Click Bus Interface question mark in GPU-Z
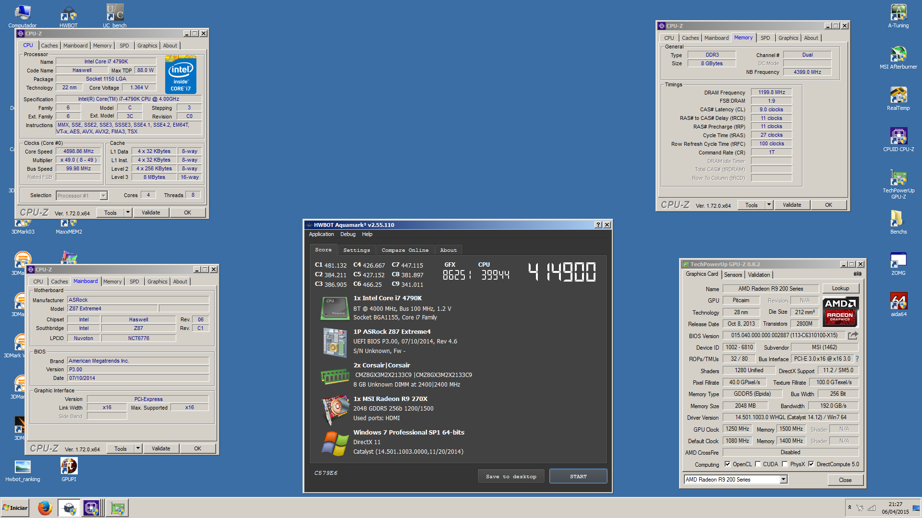The width and height of the screenshot is (922, 518). point(857,359)
